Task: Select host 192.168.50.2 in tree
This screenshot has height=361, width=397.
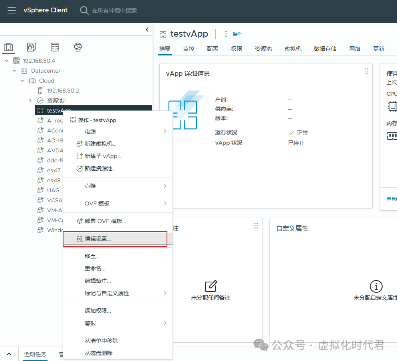Action: point(63,91)
